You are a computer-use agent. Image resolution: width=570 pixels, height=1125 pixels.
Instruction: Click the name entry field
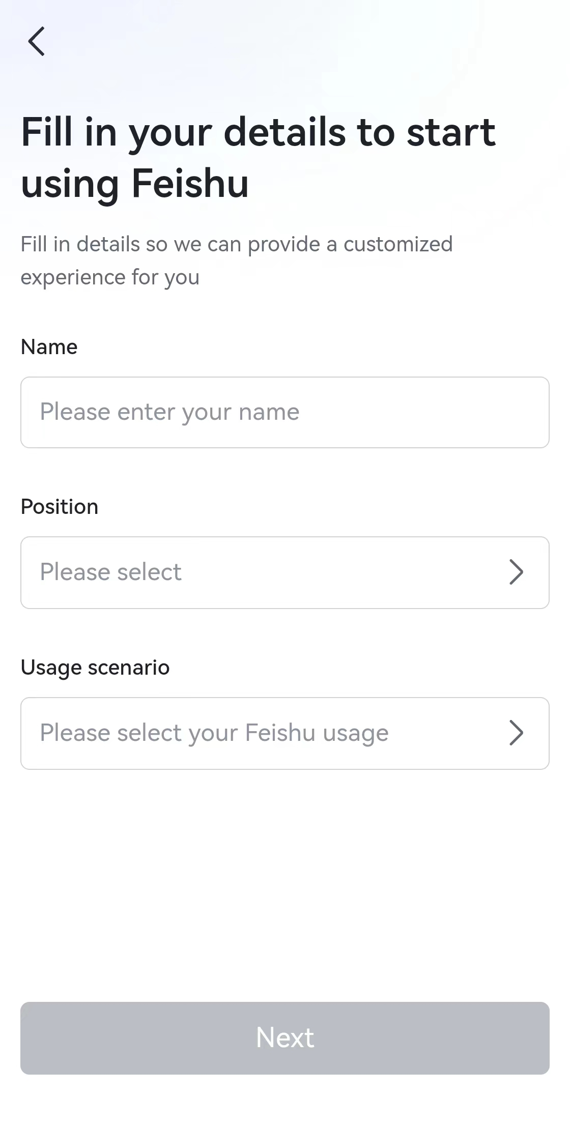point(285,412)
